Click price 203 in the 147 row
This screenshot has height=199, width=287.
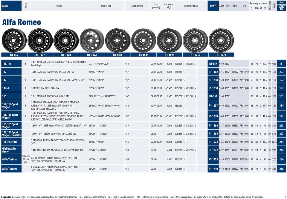tap(281, 72)
